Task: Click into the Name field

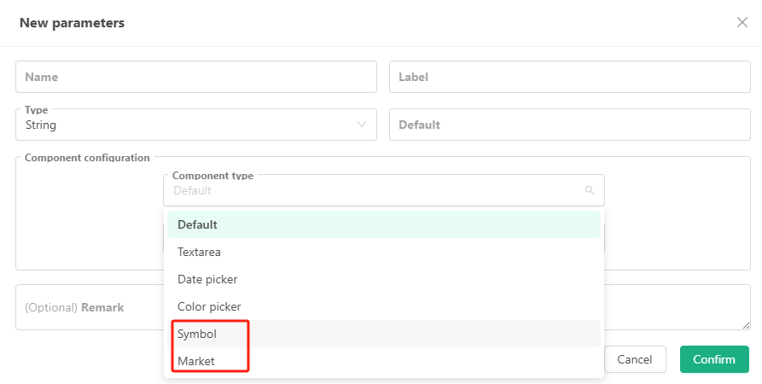Action: tap(195, 77)
